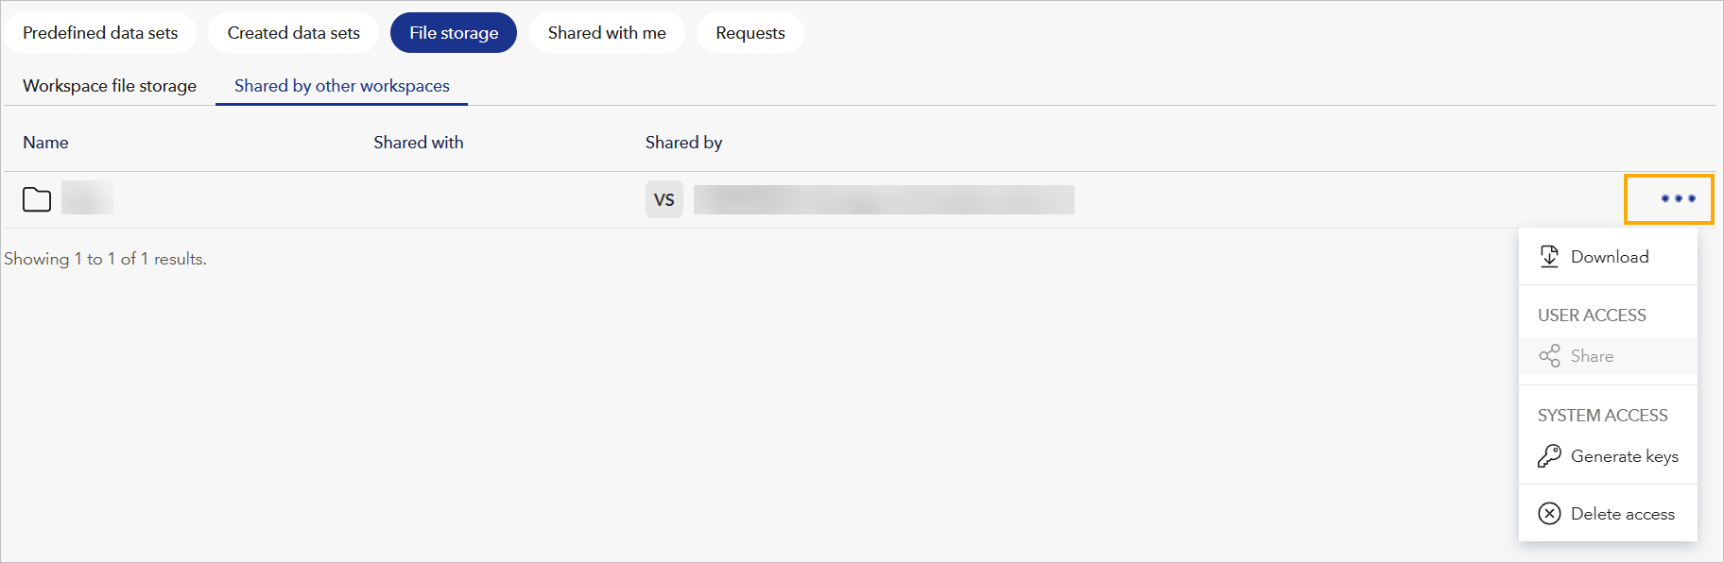Screen dimensions: 1724x563
Task: Click the folder icon in the row
Action: pos(37,199)
